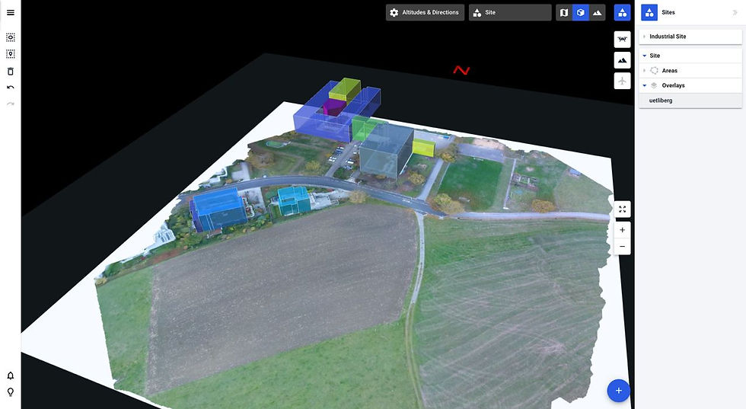Collapse the Overlays node

tap(645, 86)
